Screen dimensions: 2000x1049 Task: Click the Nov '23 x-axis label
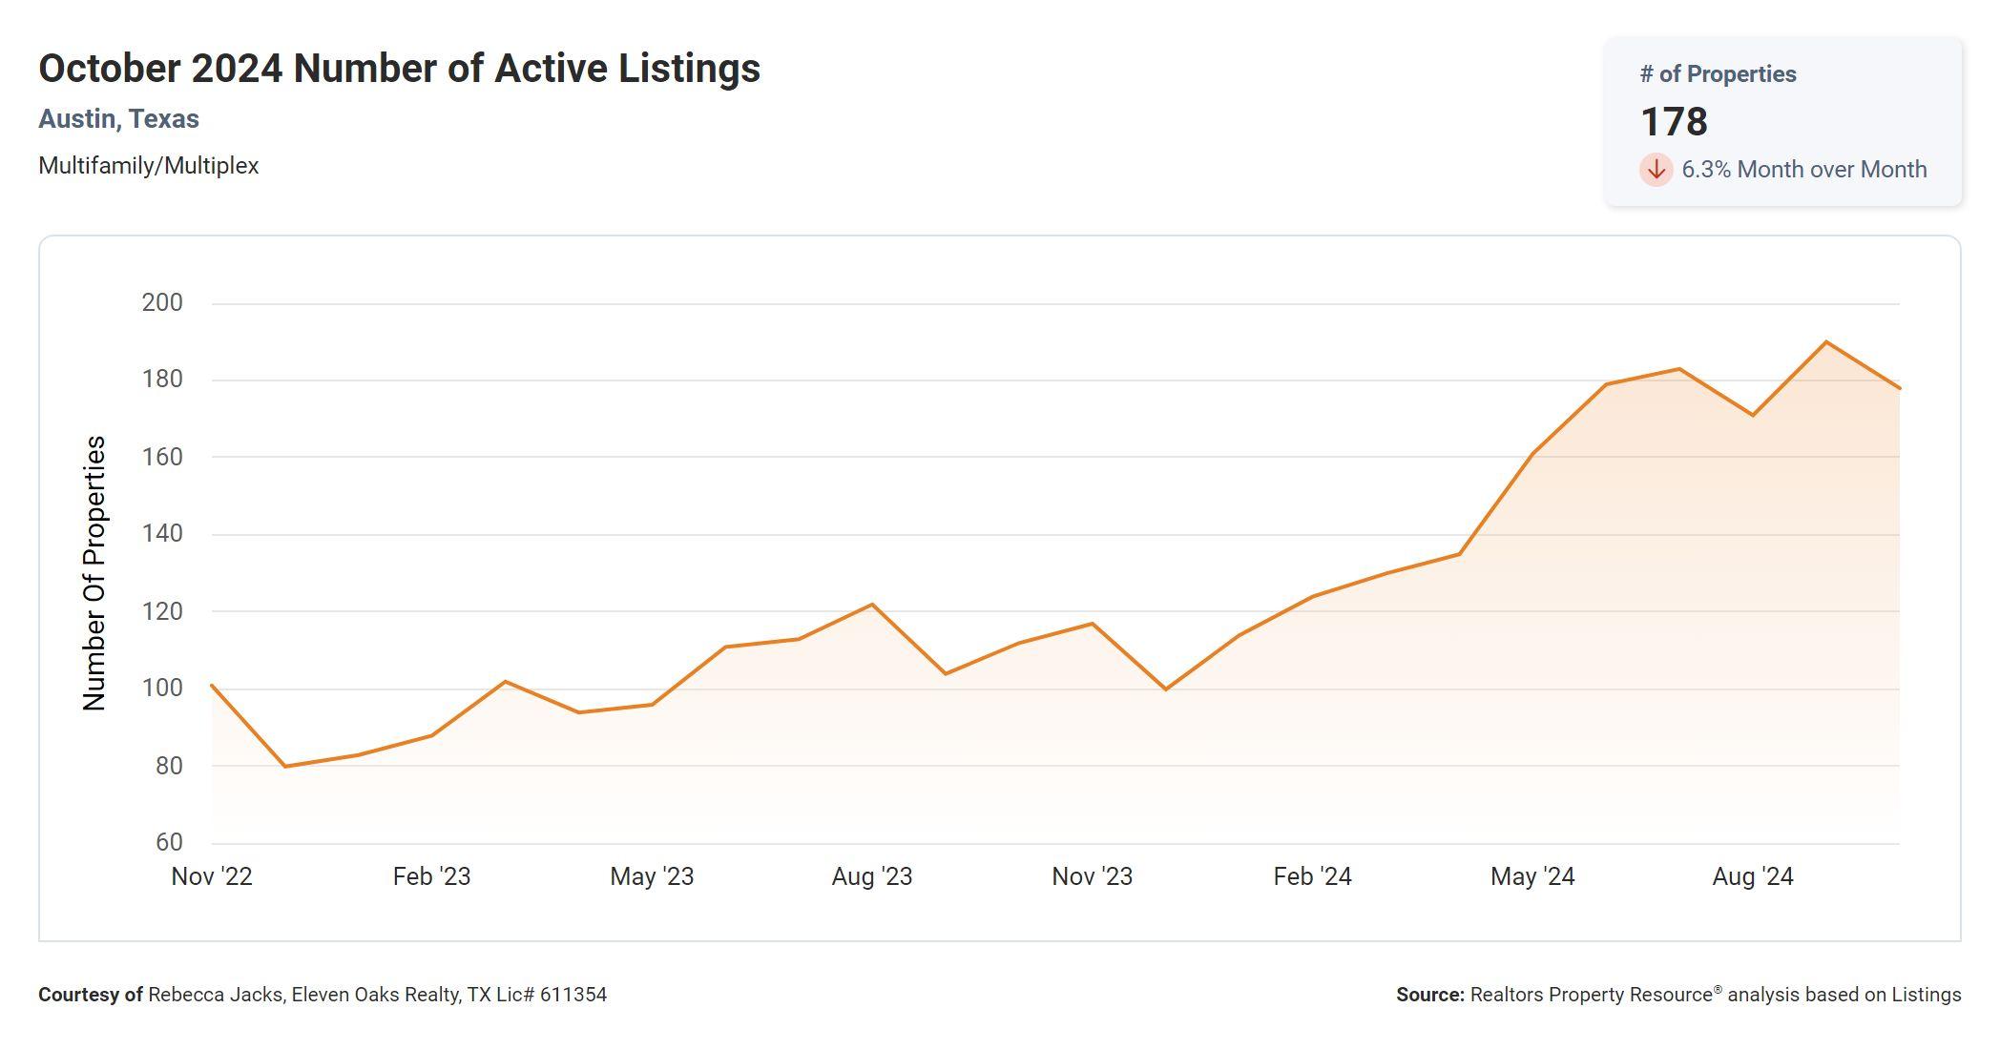pyautogui.click(x=1092, y=876)
